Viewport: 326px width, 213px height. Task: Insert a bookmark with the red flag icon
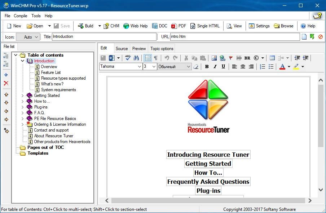click(x=230, y=58)
